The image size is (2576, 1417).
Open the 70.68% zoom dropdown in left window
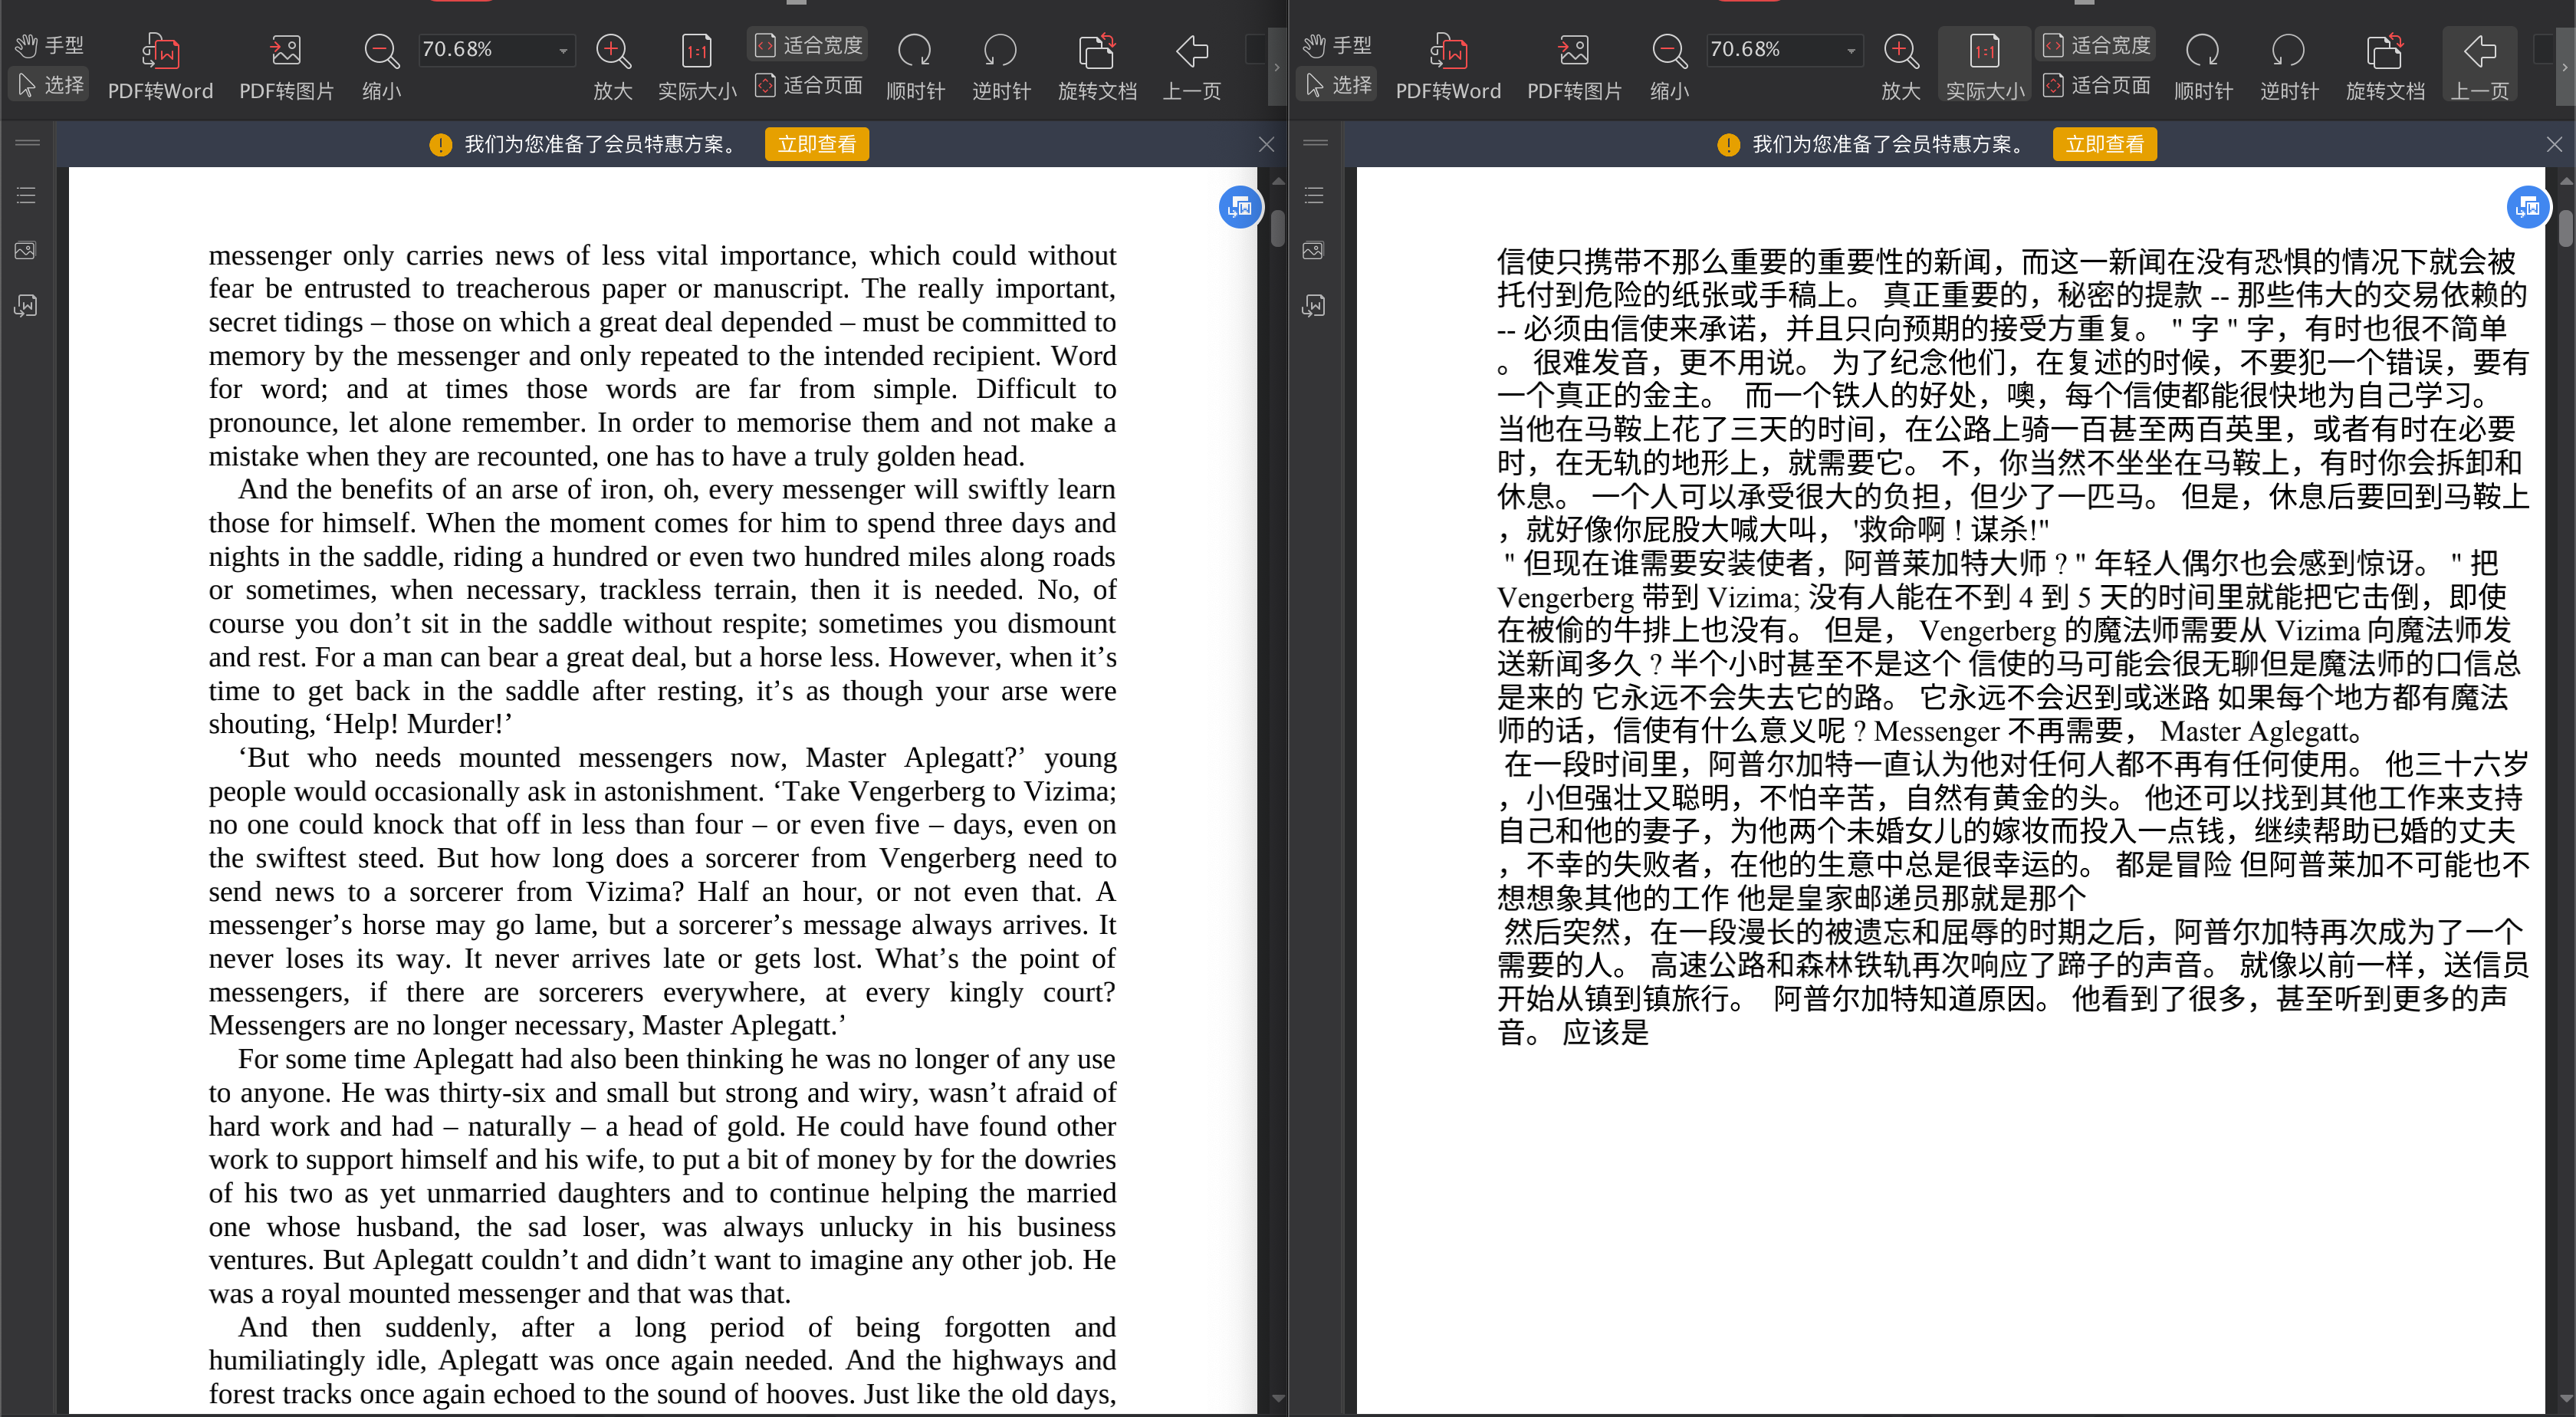click(563, 50)
